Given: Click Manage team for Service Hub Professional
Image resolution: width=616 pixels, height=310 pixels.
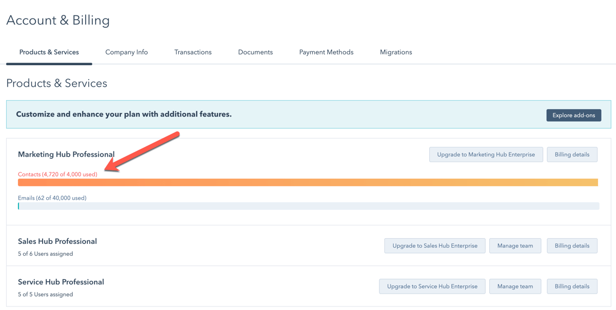Looking at the screenshot, I should (515, 286).
